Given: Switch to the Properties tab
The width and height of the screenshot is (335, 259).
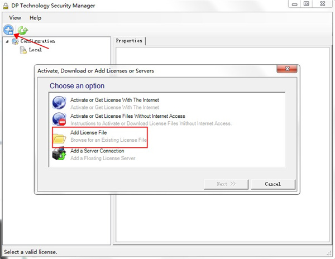Looking at the screenshot, I should tap(129, 41).
